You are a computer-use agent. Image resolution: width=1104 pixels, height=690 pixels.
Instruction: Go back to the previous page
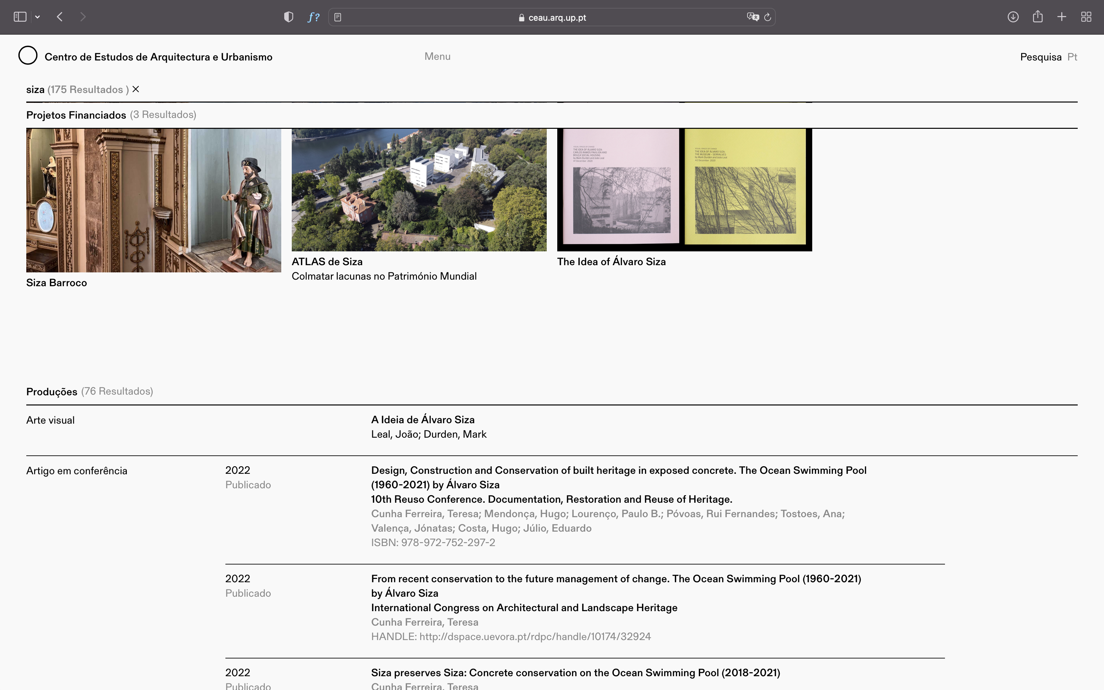(60, 17)
